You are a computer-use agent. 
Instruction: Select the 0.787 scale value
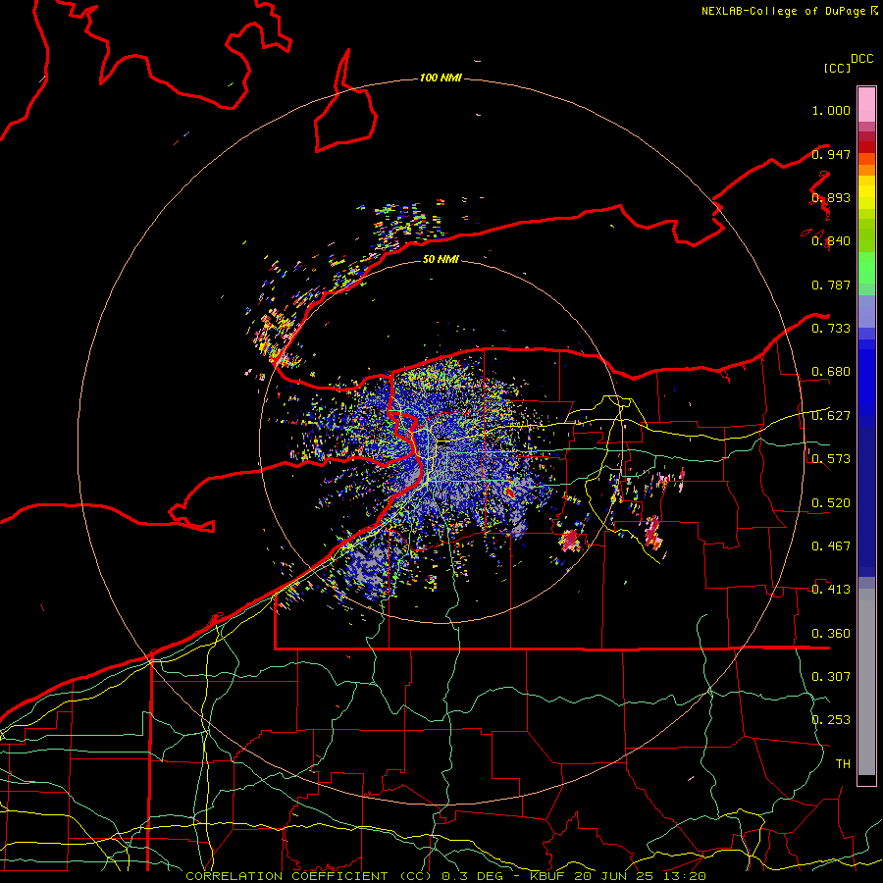[831, 285]
